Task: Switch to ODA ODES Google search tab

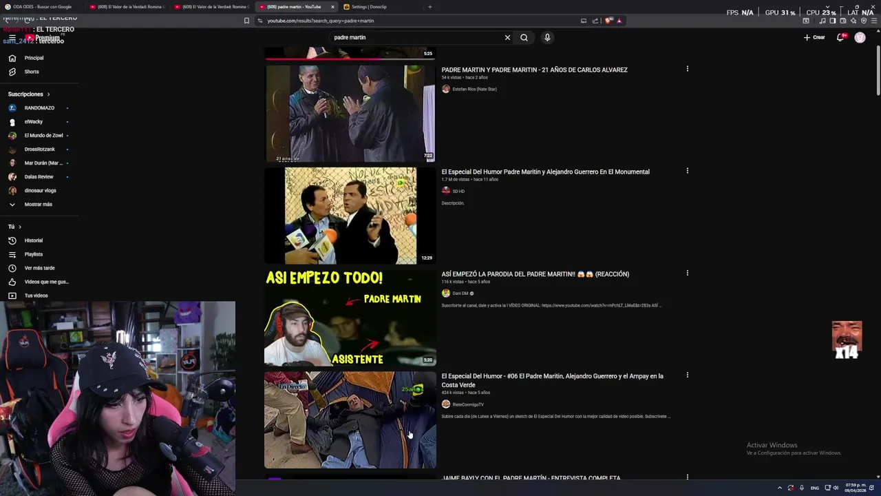Action: click(x=43, y=7)
